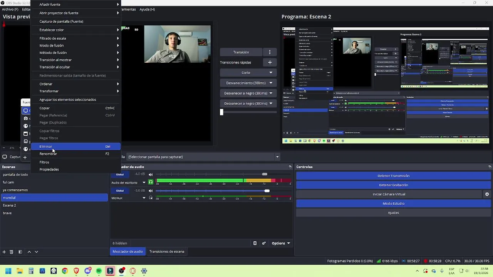Open Ayuda (H) menu
The width and height of the screenshot is (493, 277).
tap(147, 9)
